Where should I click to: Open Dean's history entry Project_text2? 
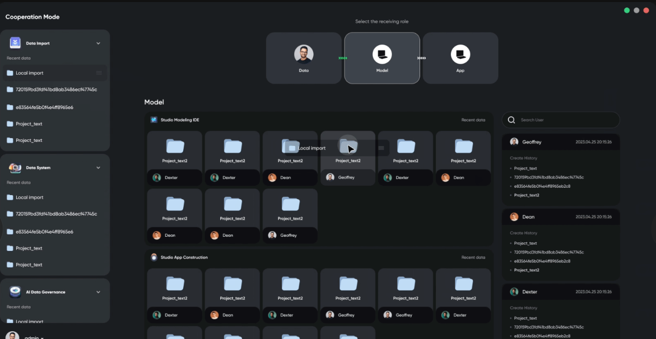[527, 270]
